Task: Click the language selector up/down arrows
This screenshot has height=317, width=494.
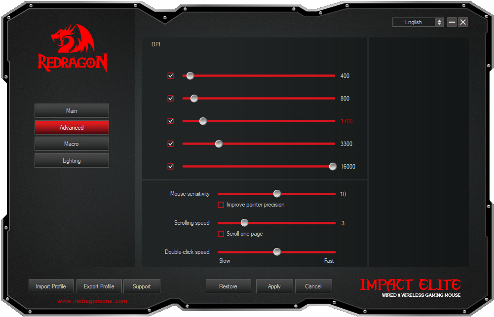Action: point(439,22)
